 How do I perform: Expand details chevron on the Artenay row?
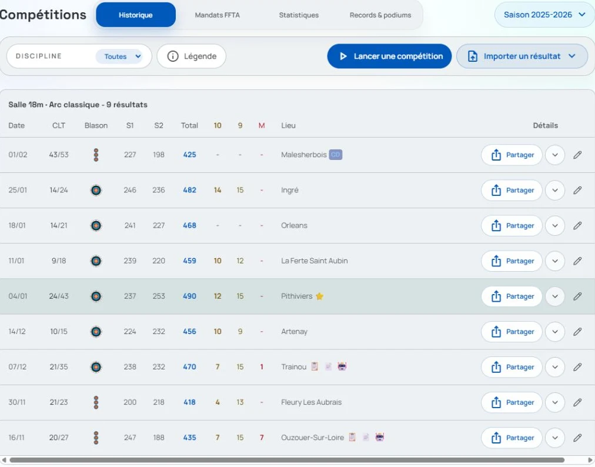[555, 332]
